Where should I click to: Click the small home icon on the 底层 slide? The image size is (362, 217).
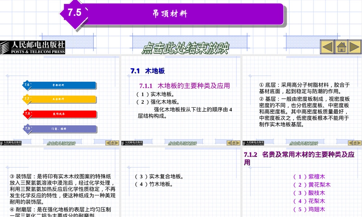pos(355,143)
